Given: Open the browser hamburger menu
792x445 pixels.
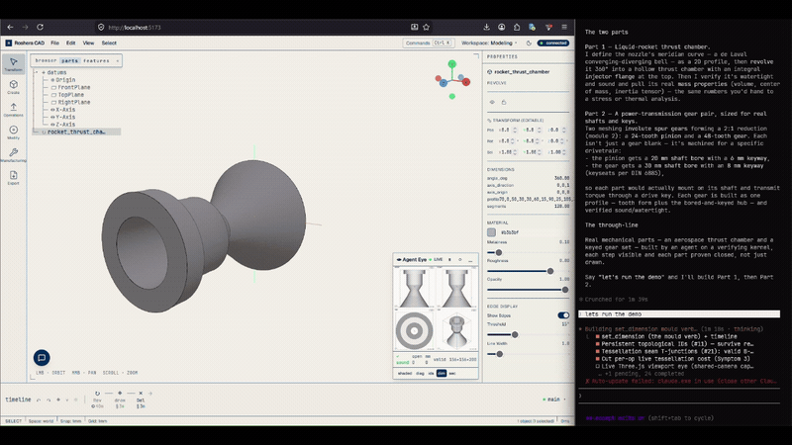Looking at the screenshot, I should point(564,28).
